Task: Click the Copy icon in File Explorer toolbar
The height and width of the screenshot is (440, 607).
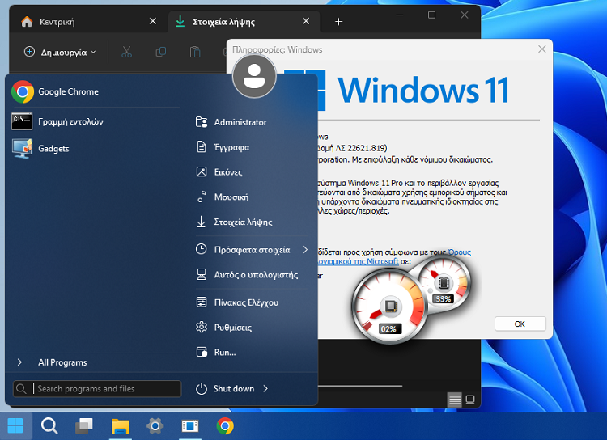Action: [x=161, y=52]
